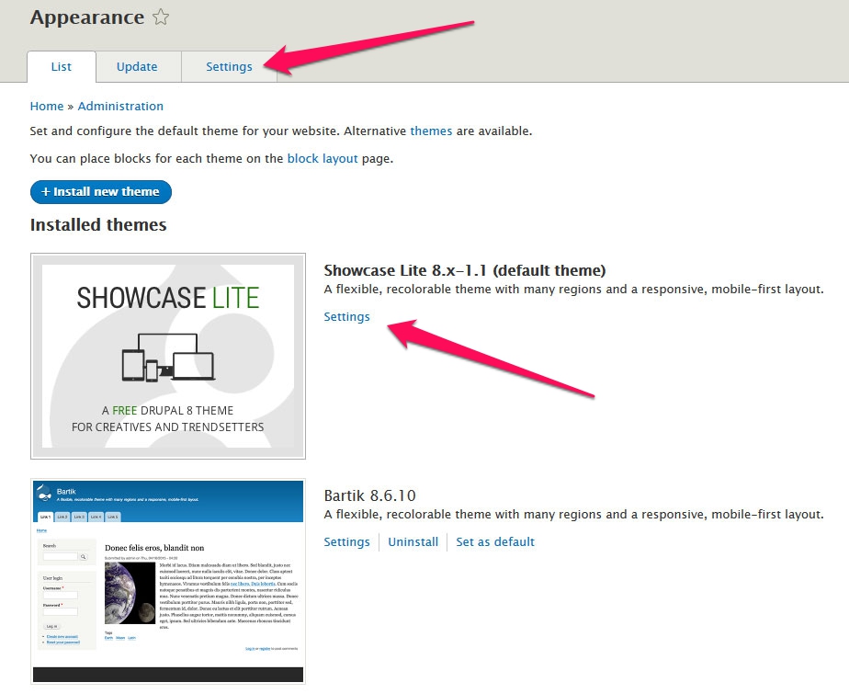Go to Home breadcrumb link
This screenshot has width=849, height=694.
tap(47, 107)
